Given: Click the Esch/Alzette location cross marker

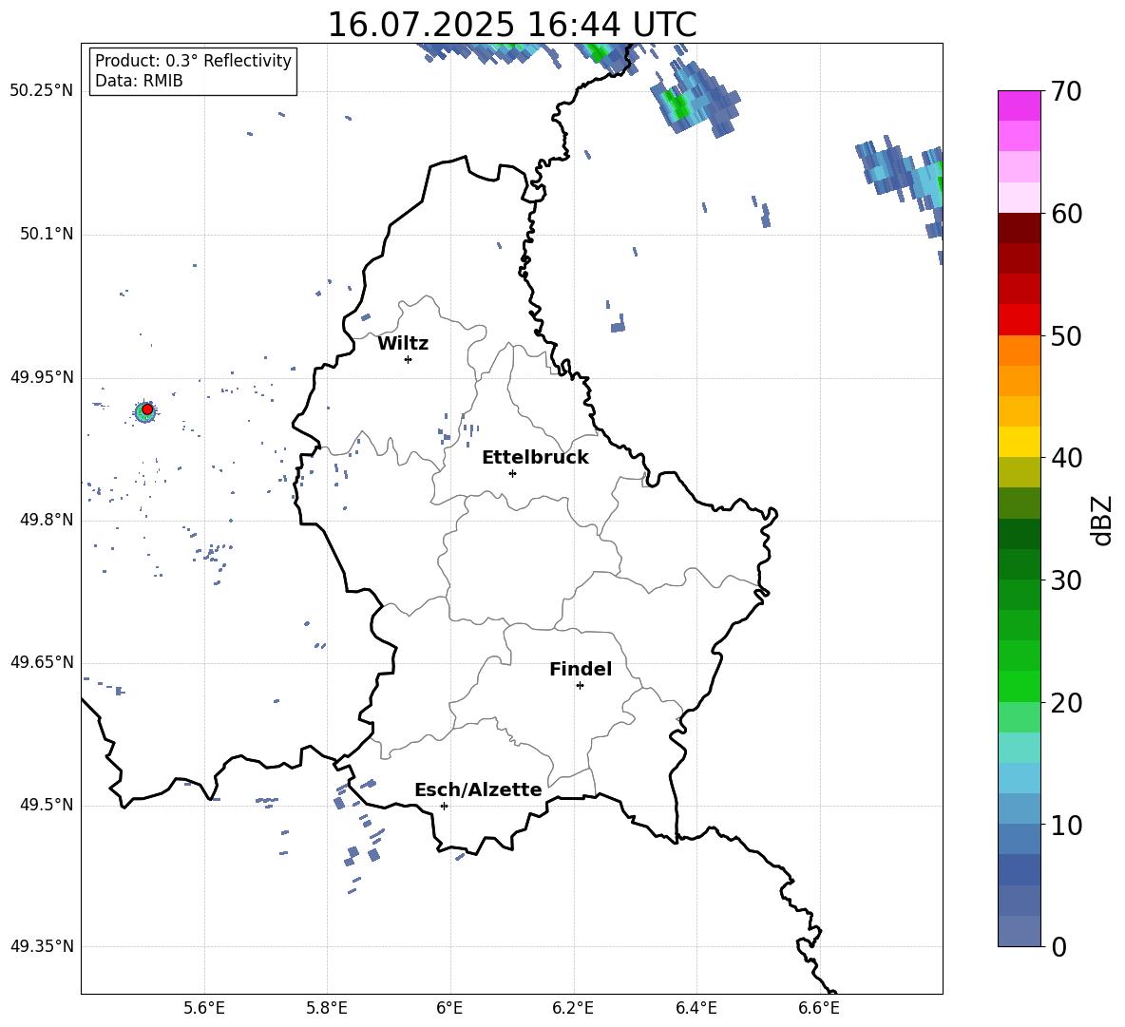Looking at the screenshot, I should click(444, 806).
